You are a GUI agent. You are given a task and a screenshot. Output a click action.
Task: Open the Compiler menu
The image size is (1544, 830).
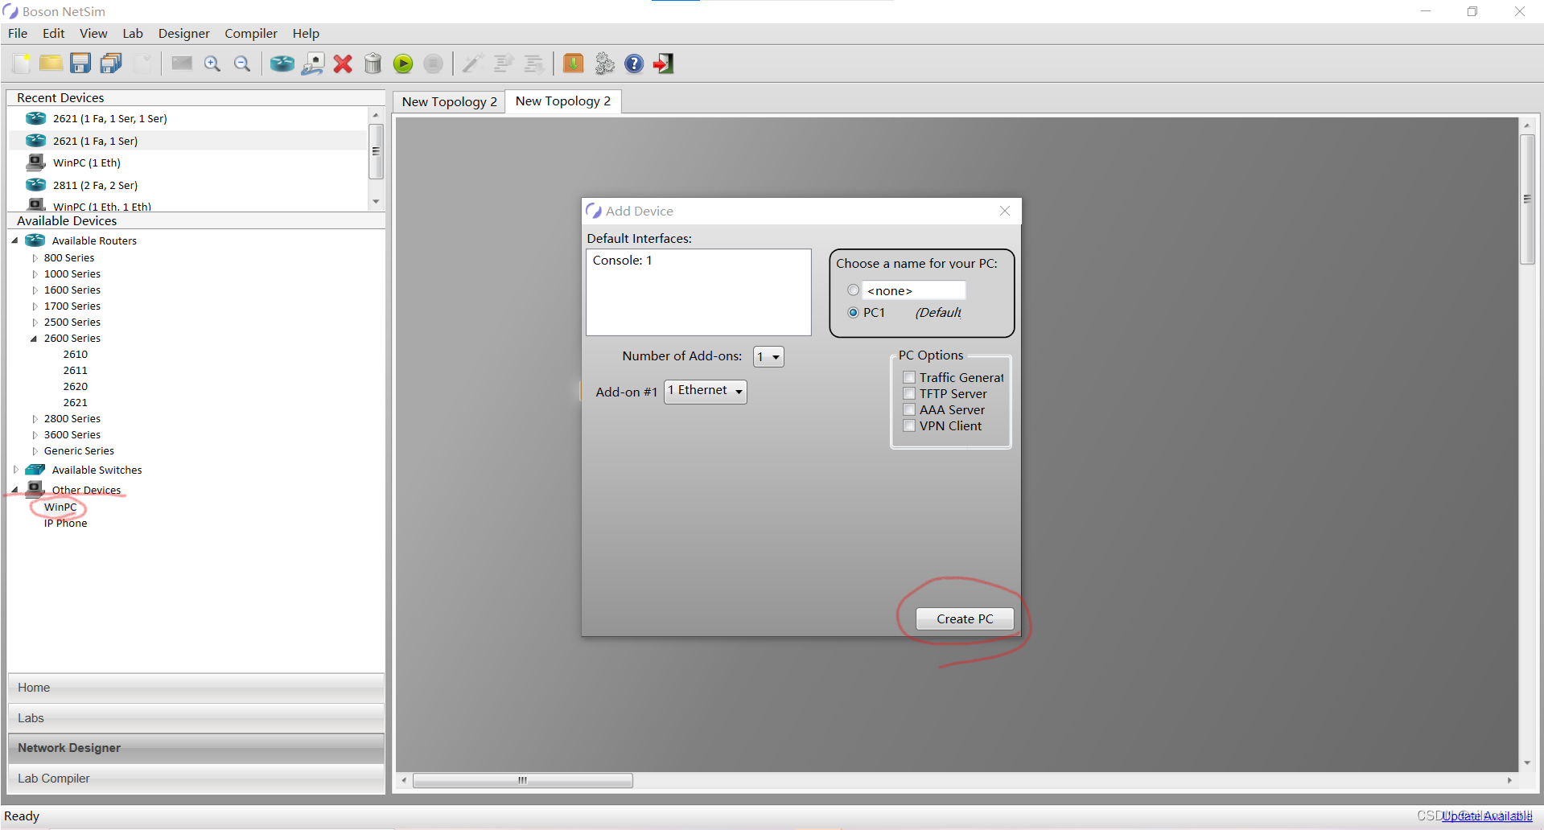click(251, 33)
